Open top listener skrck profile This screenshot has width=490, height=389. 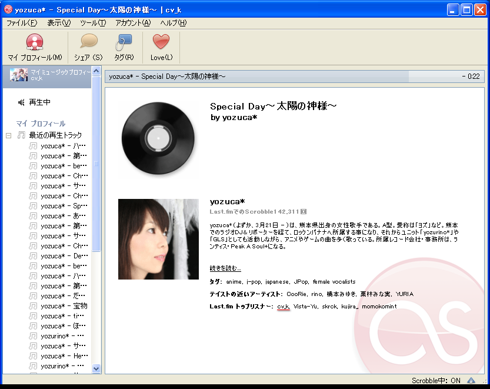pos(329,307)
